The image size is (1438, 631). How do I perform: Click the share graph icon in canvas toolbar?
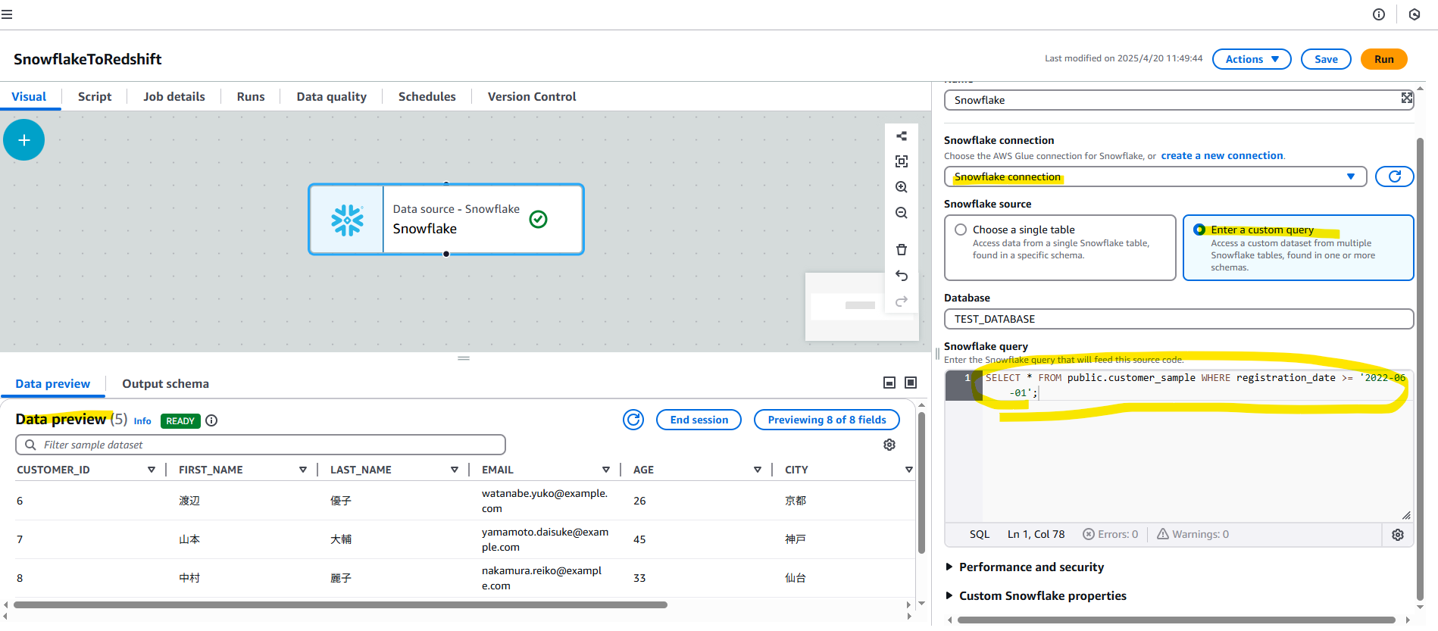902,136
